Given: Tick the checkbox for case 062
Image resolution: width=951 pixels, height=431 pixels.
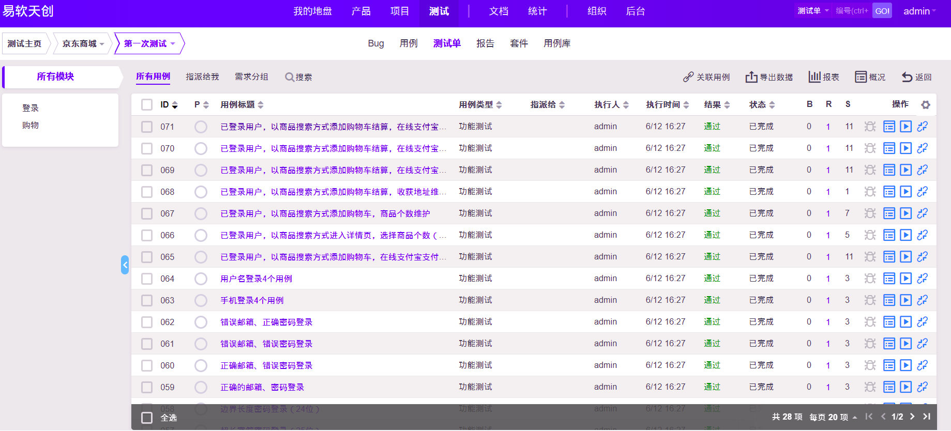Looking at the screenshot, I should (147, 322).
